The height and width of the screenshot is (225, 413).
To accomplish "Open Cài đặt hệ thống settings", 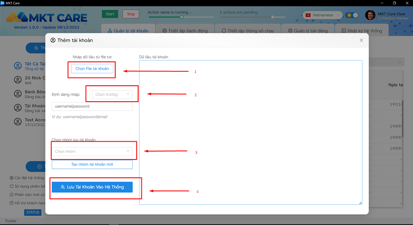I will [x=27, y=178].
